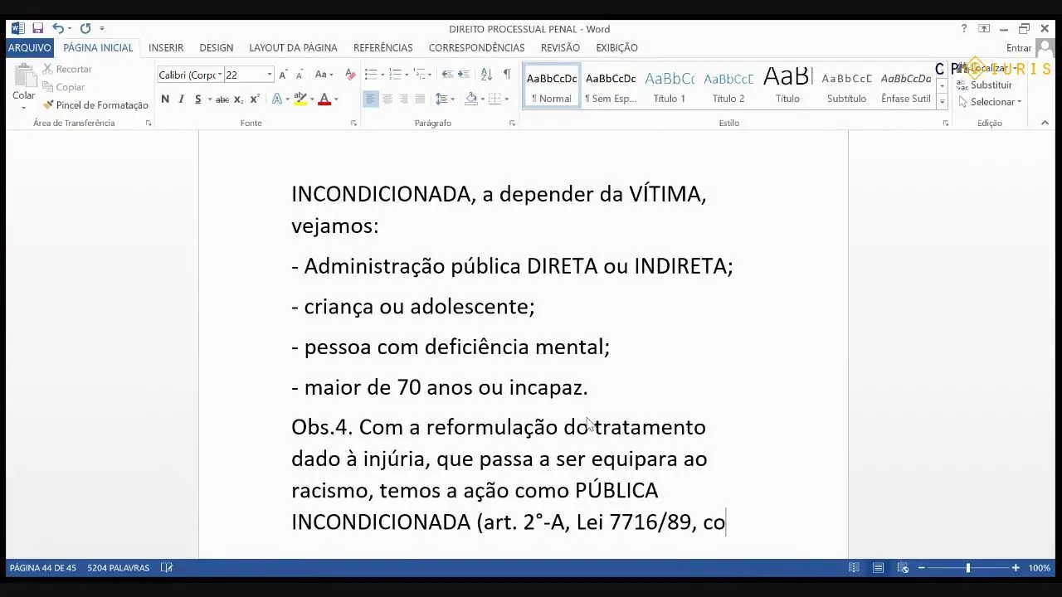Switch to web layout view in status bar
This screenshot has height=597, width=1062.
[x=903, y=568]
